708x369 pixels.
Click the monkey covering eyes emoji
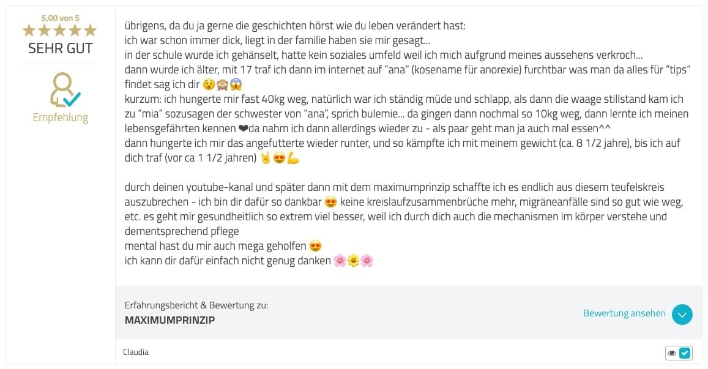pos(222,84)
